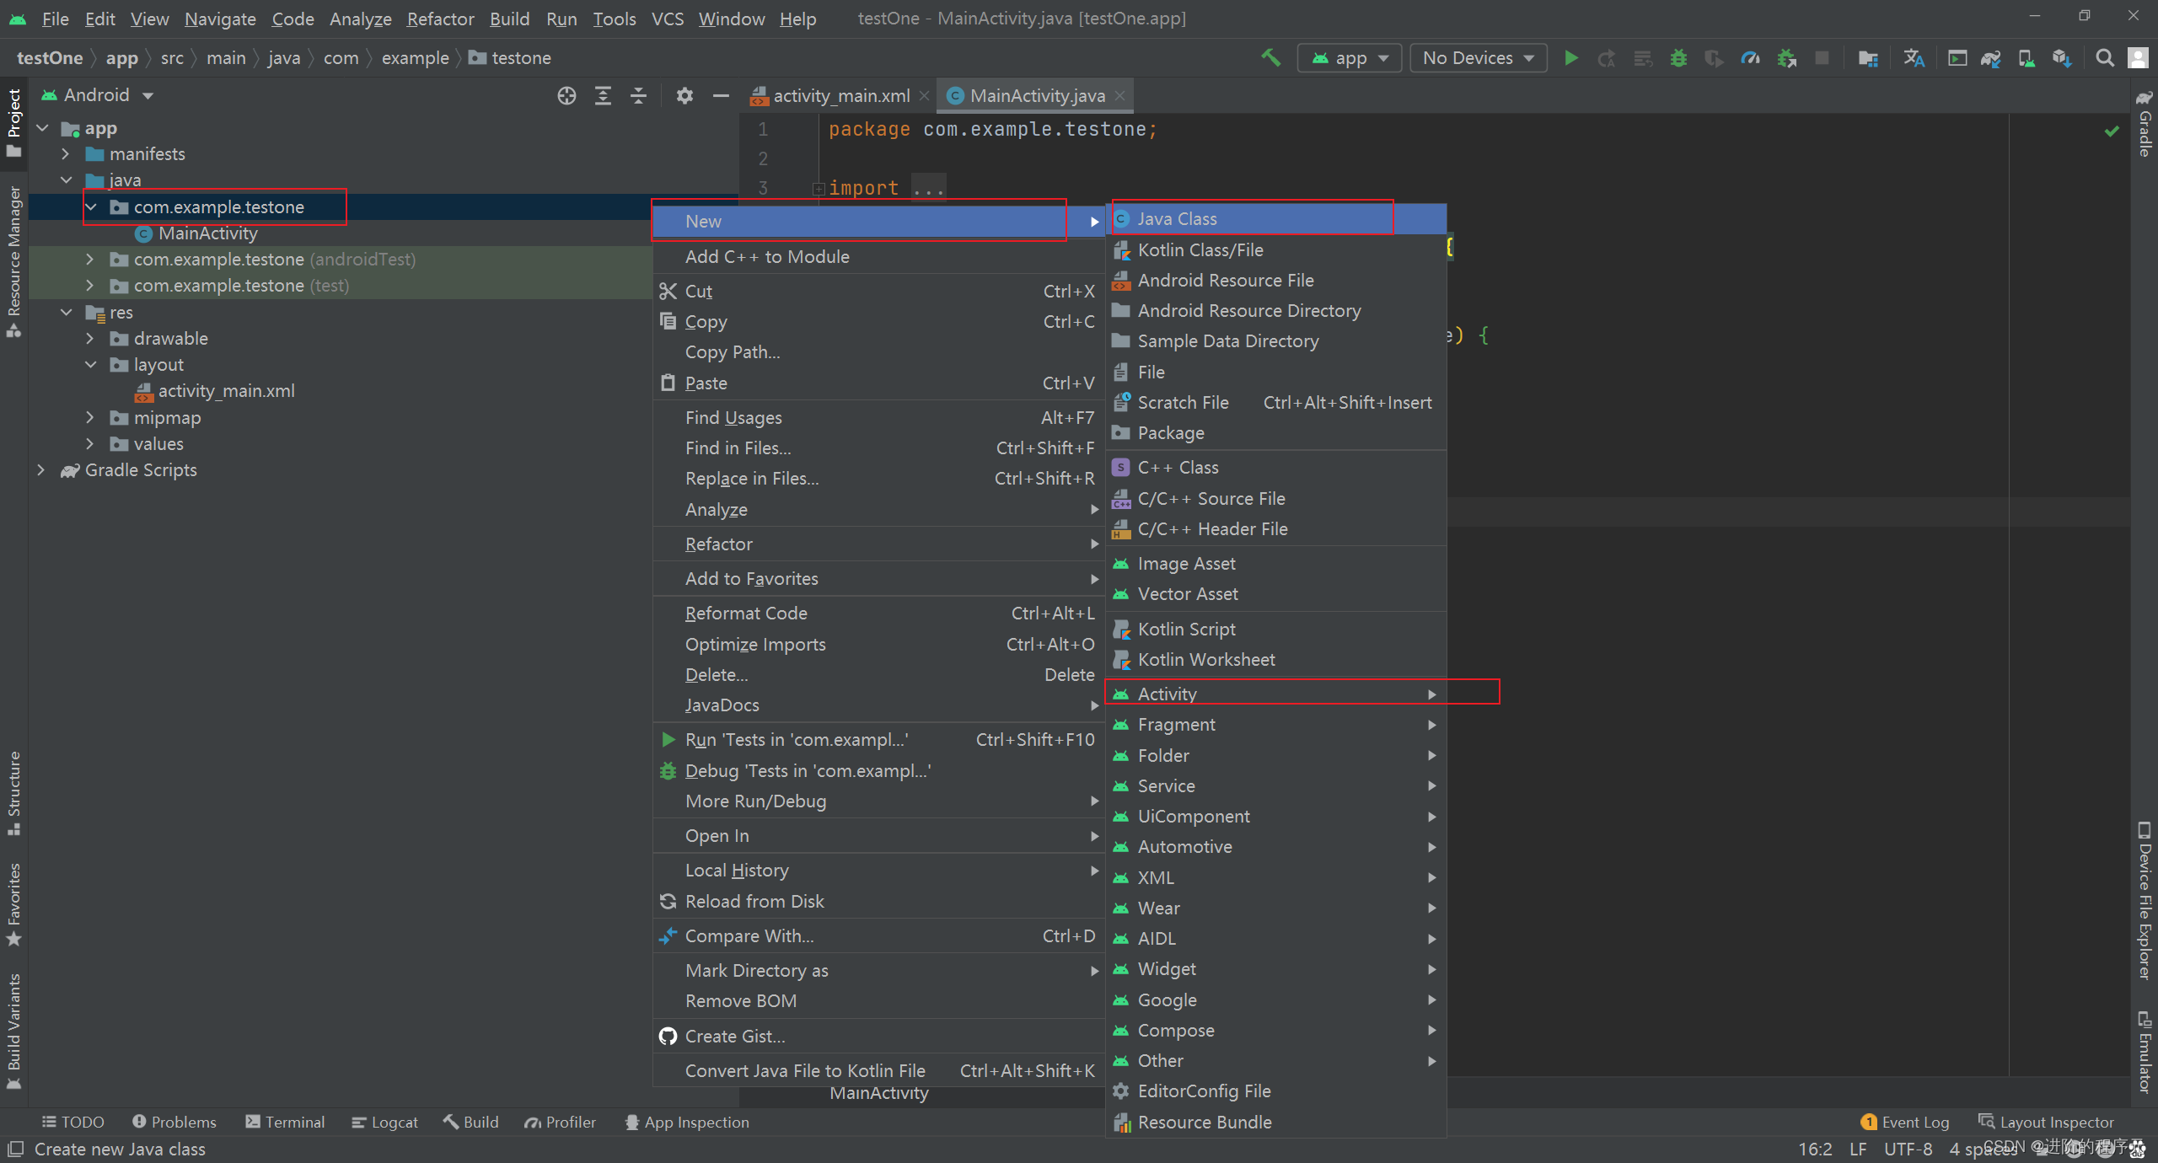Click the Translate icon in toolbar
The image size is (2158, 1163).
(1914, 57)
